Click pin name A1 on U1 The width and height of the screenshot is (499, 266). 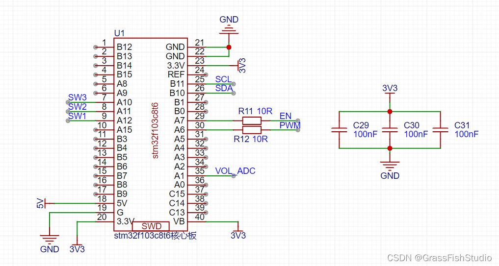(x=180, y=176)
